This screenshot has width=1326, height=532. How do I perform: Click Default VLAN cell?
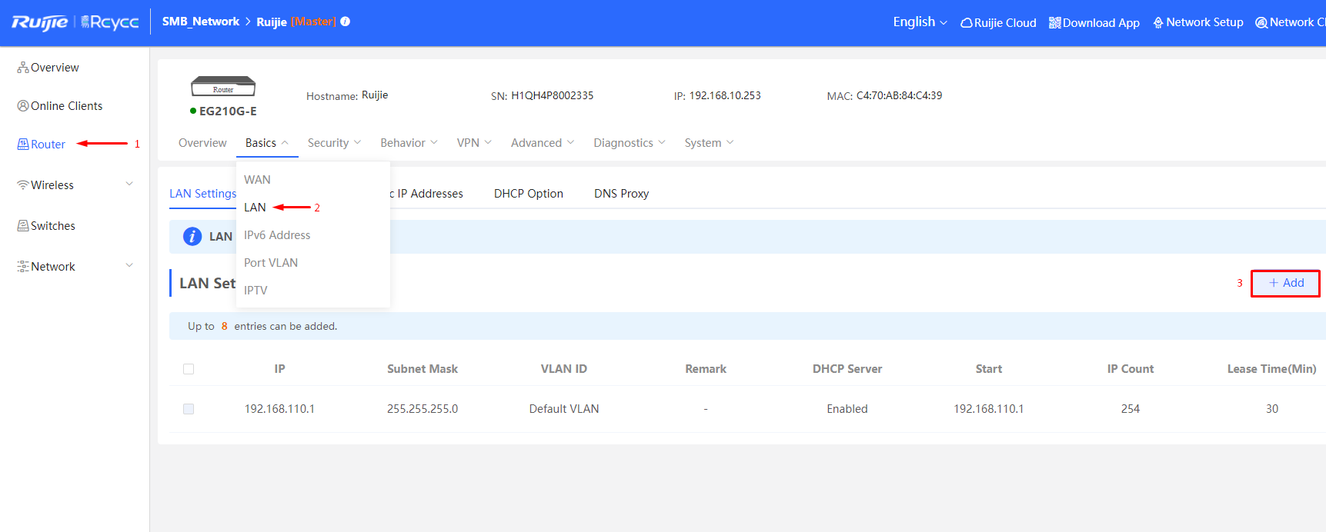(x=564, y=409)
